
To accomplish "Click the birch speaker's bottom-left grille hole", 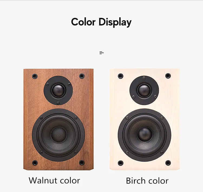I will 121,163.
